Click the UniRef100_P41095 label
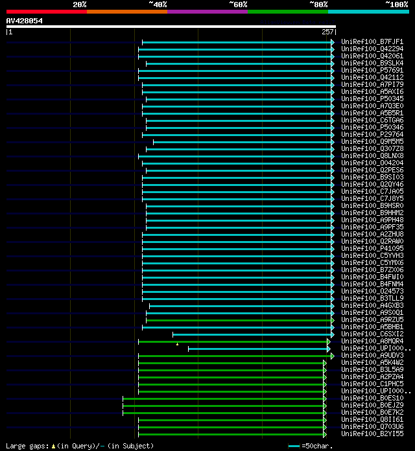 (x=372, y=249)
